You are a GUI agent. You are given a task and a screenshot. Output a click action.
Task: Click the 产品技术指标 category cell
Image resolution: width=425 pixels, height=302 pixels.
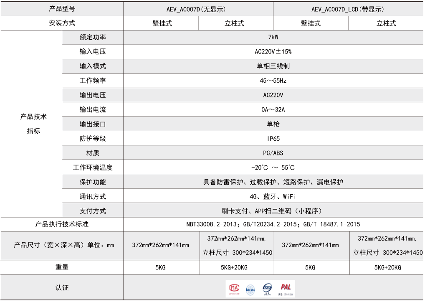coord(33,124)
